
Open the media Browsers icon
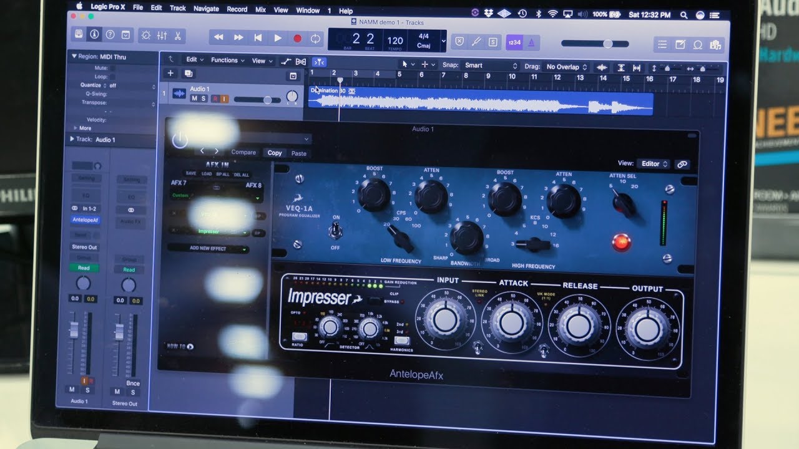[715, 45]
